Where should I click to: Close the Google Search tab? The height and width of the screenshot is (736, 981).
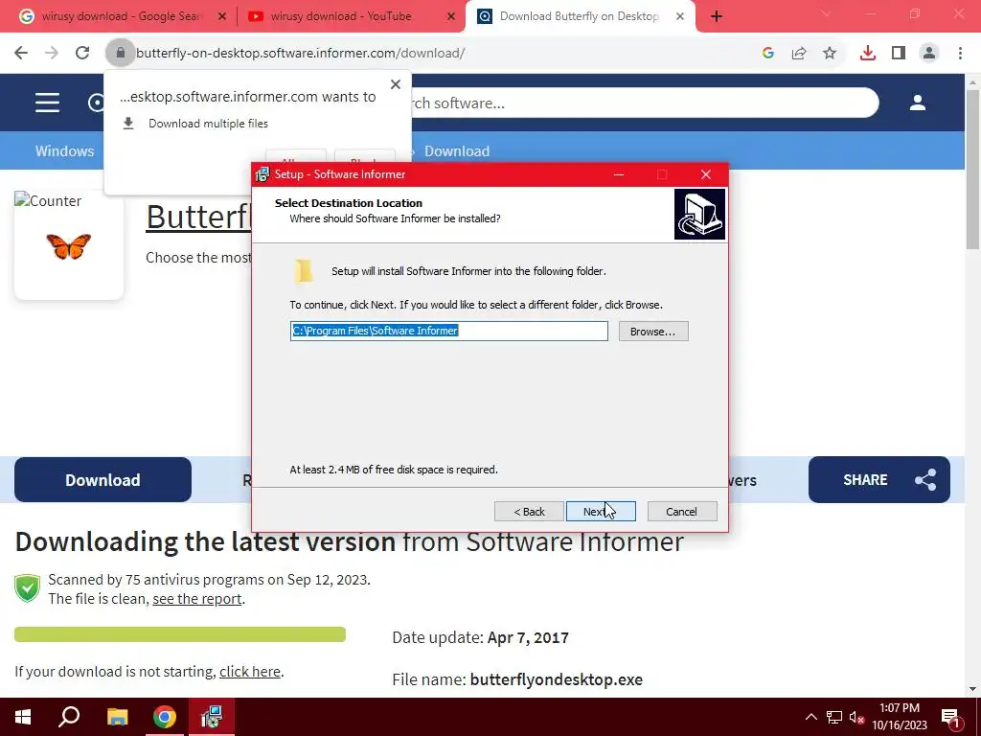click(x=221, y=17)
